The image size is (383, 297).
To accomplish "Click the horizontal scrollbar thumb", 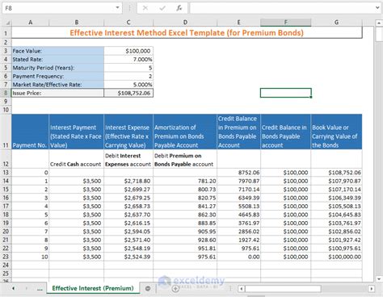I will coord(283,289).
